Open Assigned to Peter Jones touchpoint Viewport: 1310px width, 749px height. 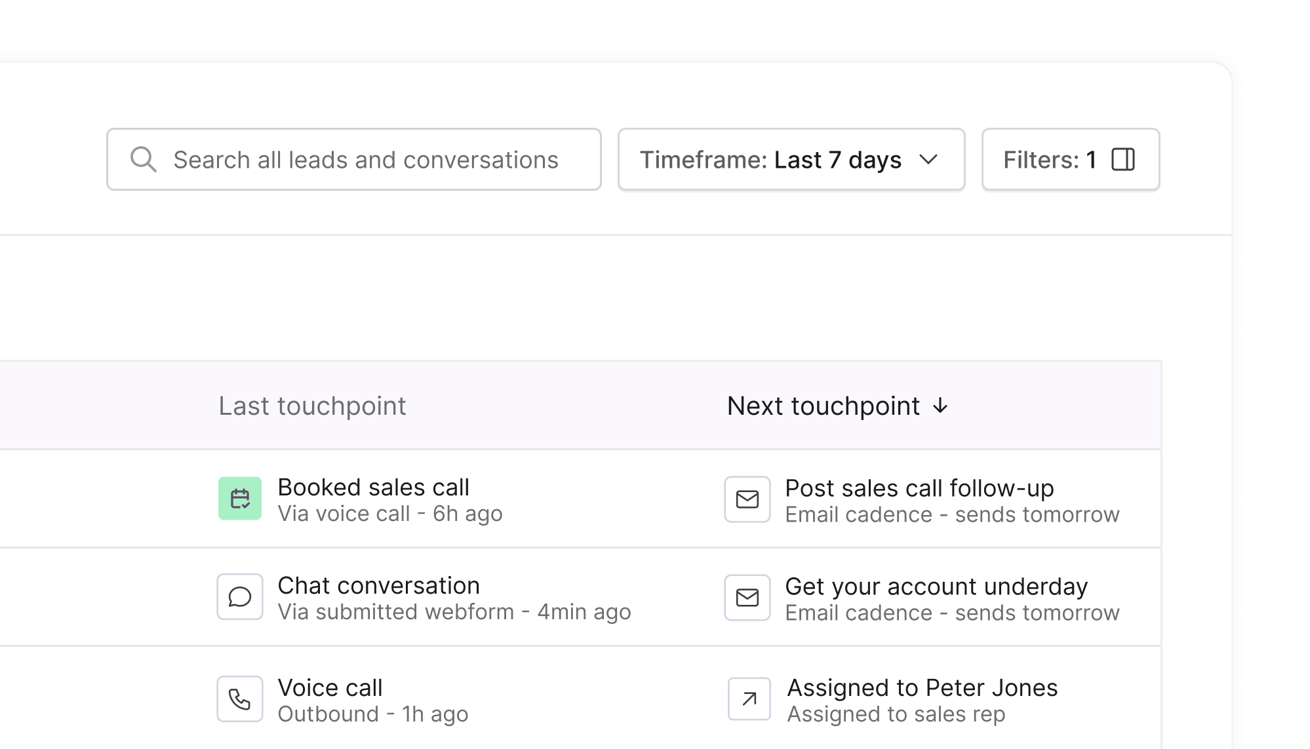coord(922,688)
